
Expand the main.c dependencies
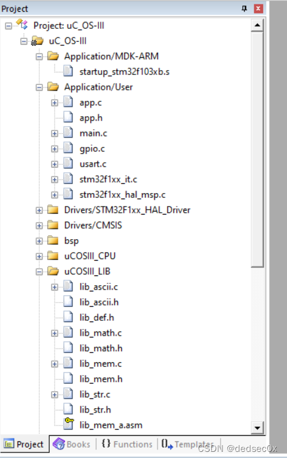(55, 133)
